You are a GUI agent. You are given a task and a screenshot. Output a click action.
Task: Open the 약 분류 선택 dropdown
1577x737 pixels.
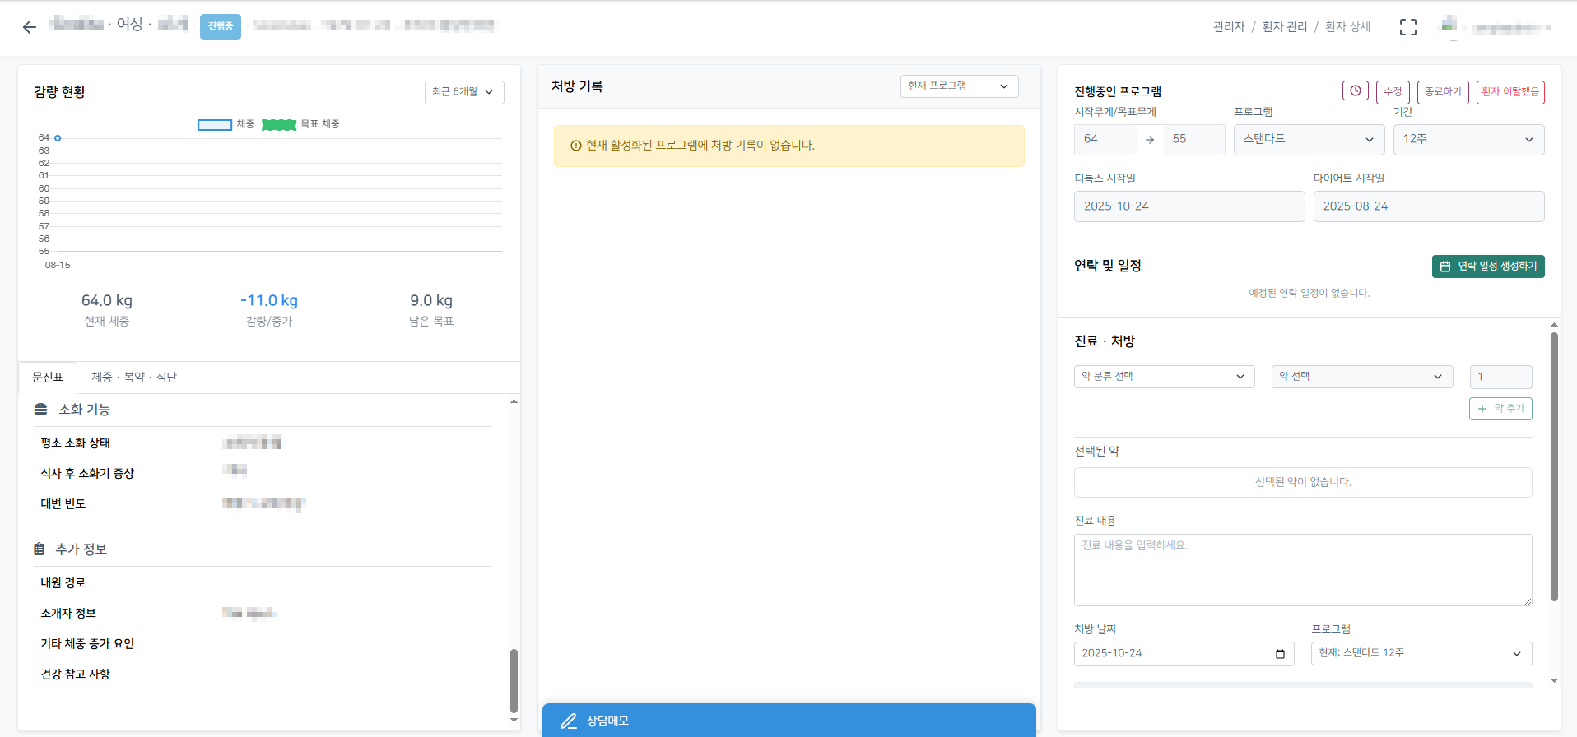click(x=1163, y=377)
